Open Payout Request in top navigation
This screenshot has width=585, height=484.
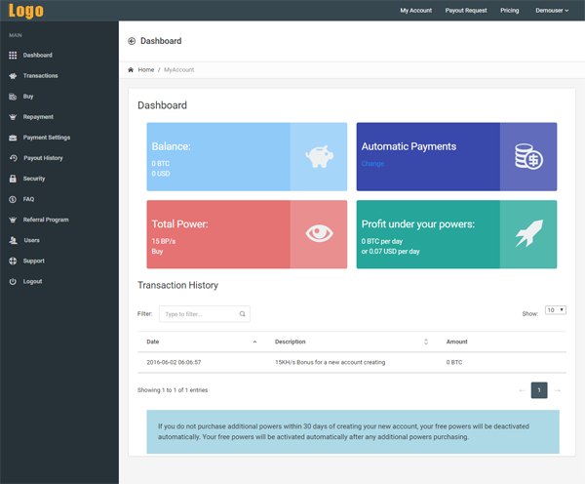tap(465, 11)
